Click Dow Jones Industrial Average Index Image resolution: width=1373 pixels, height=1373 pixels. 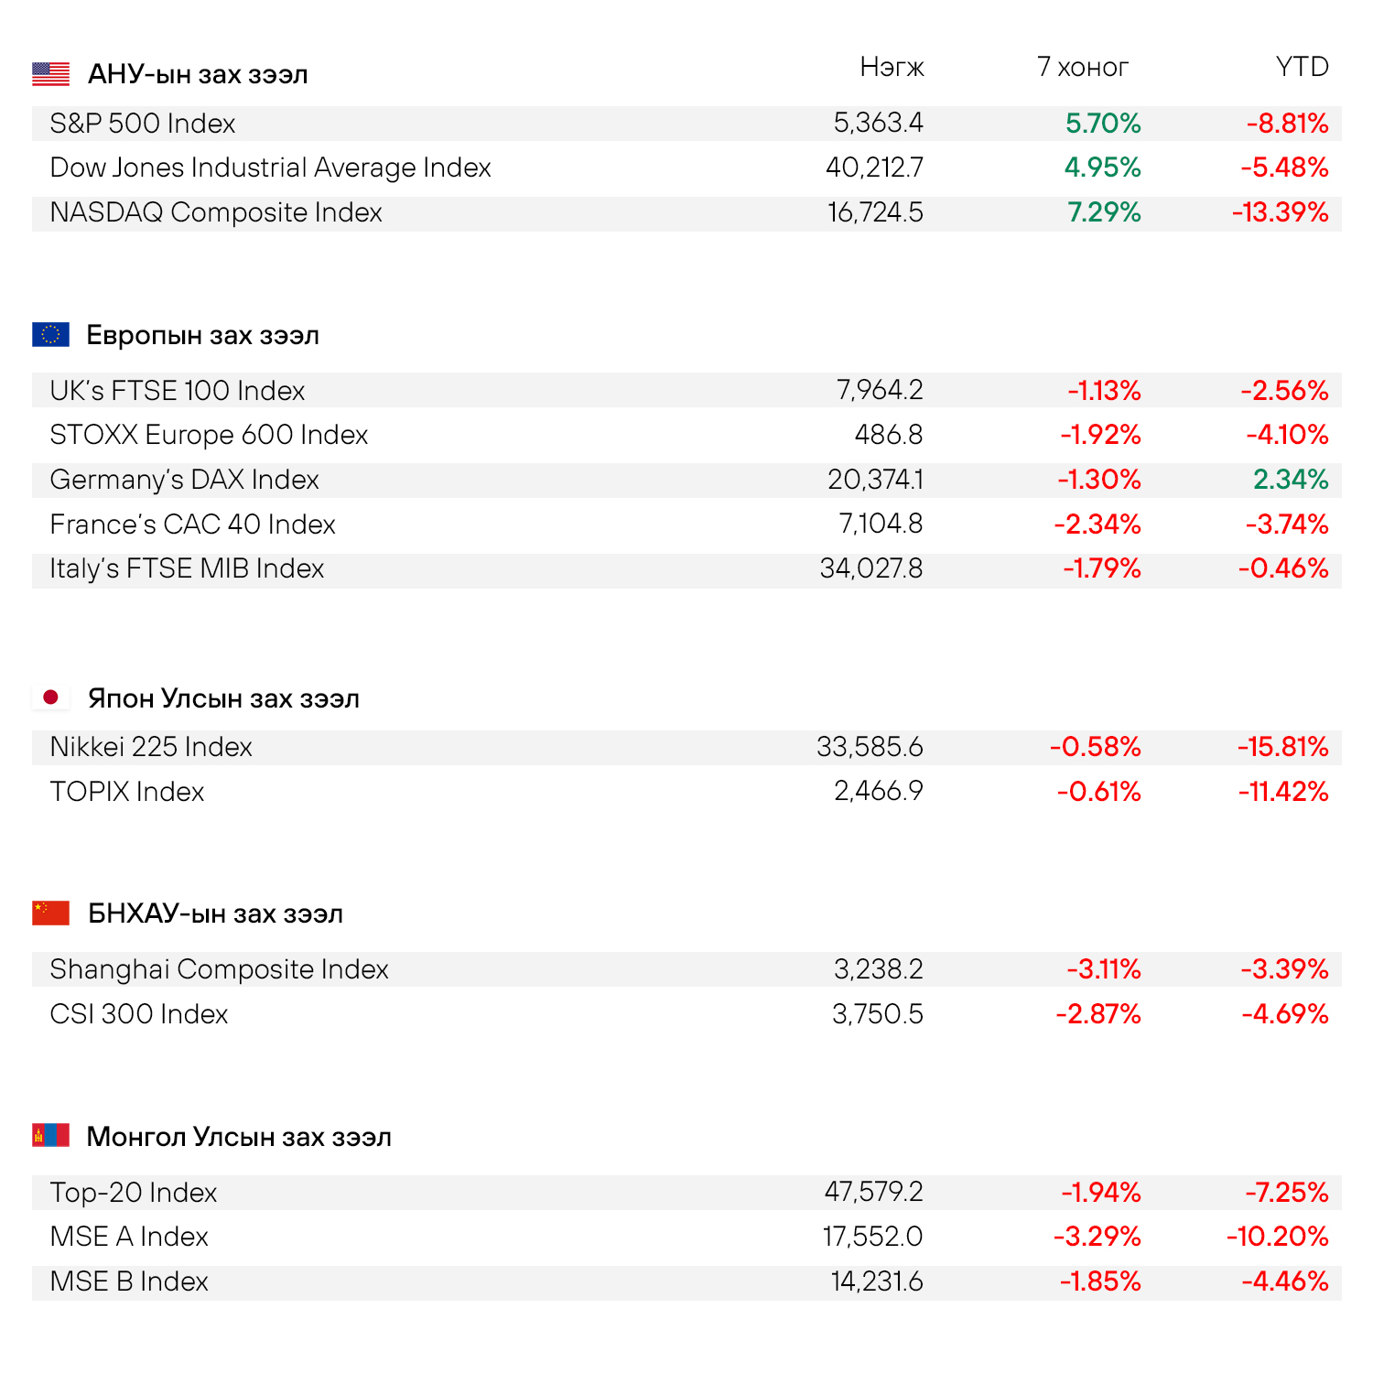[270, 168]
